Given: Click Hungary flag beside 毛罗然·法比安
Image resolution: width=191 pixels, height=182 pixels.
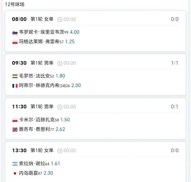Looking at the screenshot, I should tap(15, 76).
